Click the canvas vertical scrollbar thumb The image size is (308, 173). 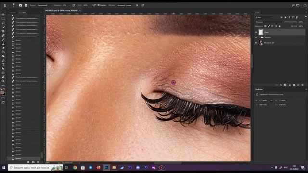(x=252, y=61)
